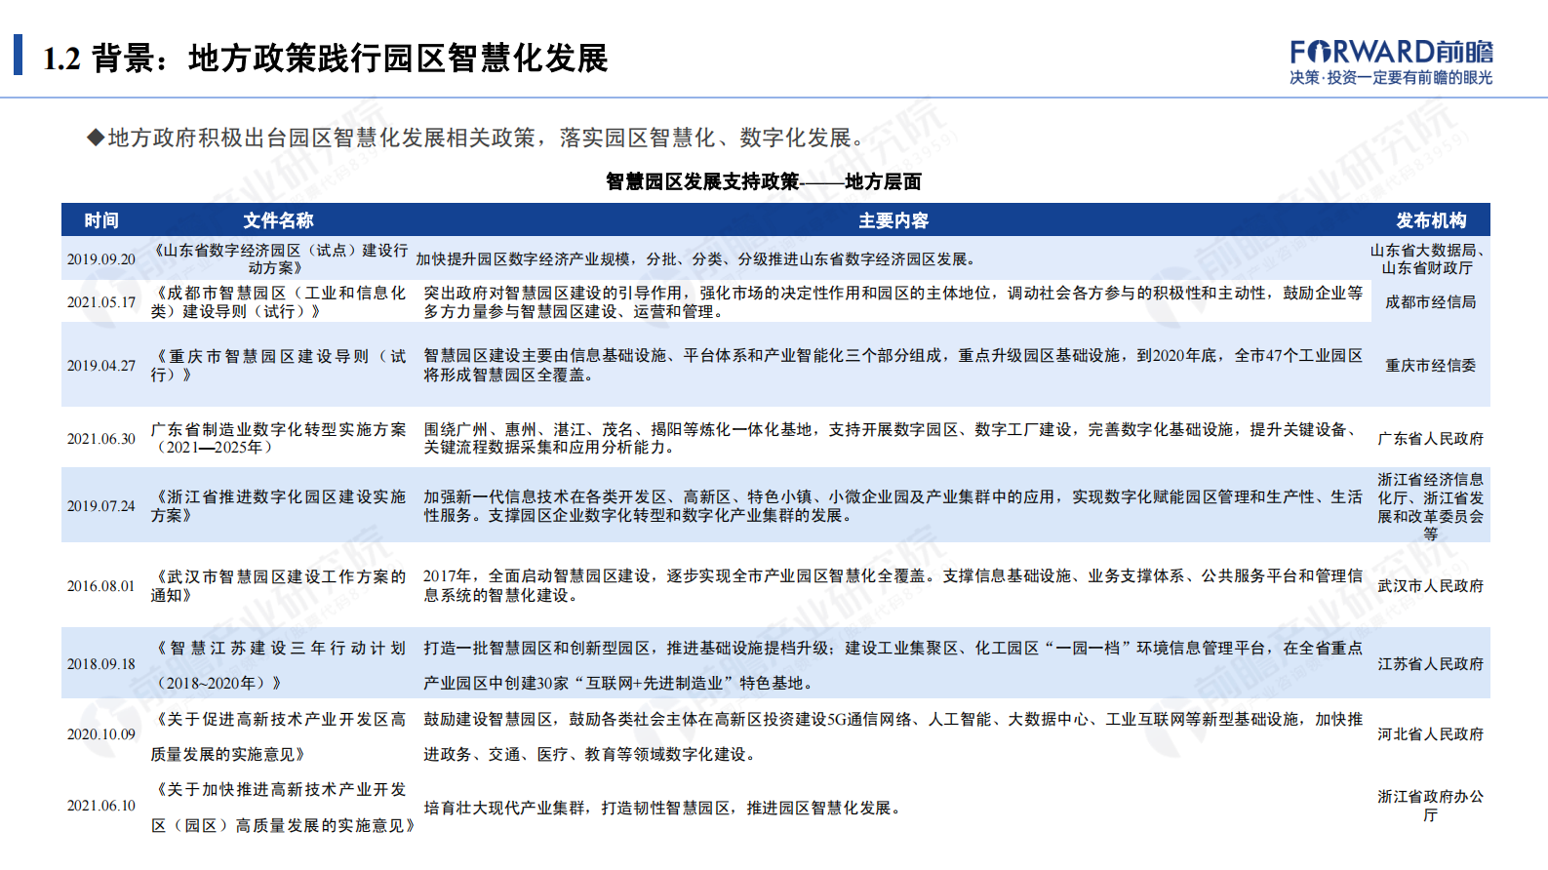The height and width of the screenshot is (870, 1548).
Task: Select the bullet text '地方政府积极出台园区智慧化发展相关政策'
Action: click(x=322, y=138)
